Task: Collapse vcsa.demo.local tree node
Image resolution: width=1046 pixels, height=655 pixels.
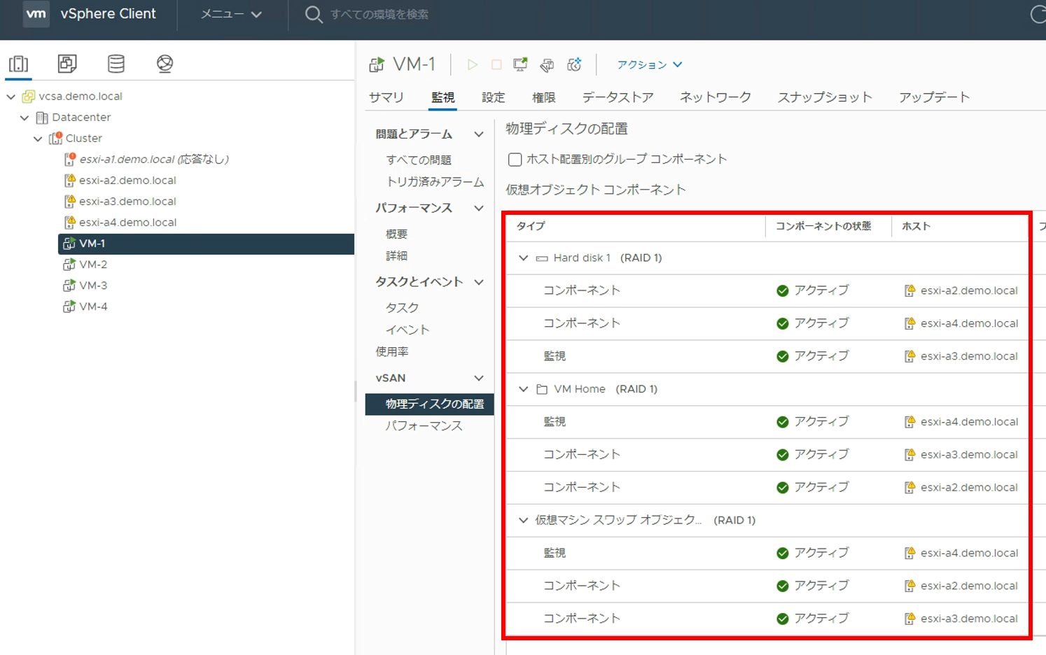Action: click(11, 97)
